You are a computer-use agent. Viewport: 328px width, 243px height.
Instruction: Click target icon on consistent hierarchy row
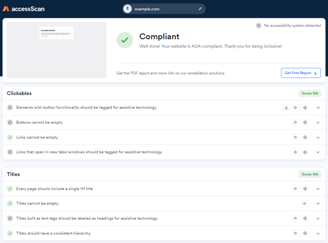pos(305,233)
